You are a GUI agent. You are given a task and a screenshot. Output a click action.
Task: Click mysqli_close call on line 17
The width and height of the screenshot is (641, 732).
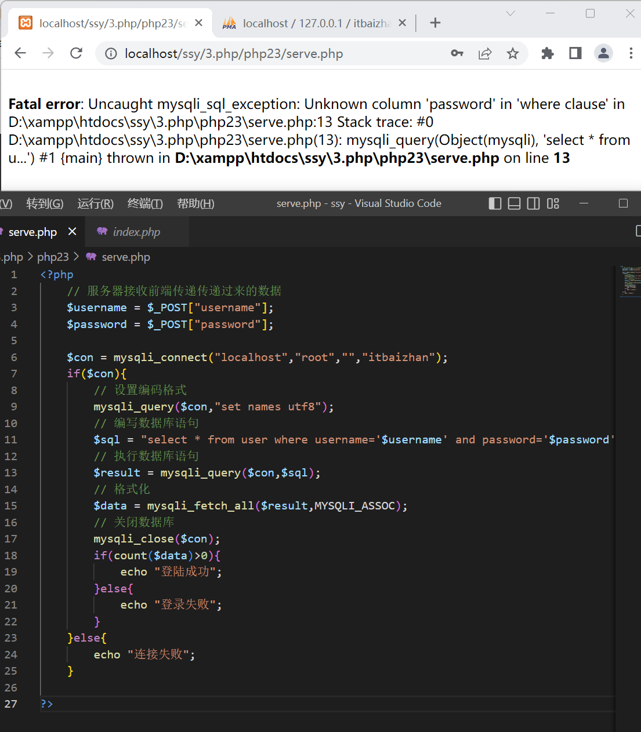[x=134, y=539]
